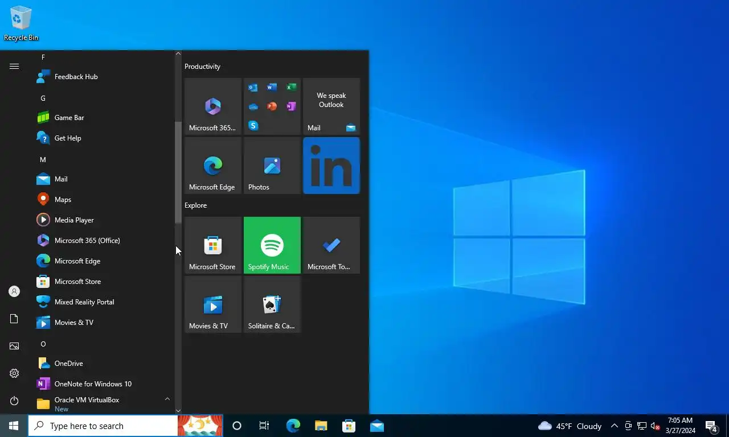Click the Productivity group title
Image resolution: width=729 pixels, height=437 pixels.
(202, 67)
